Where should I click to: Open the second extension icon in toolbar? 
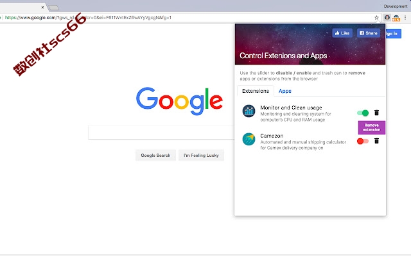pos(396,18)
